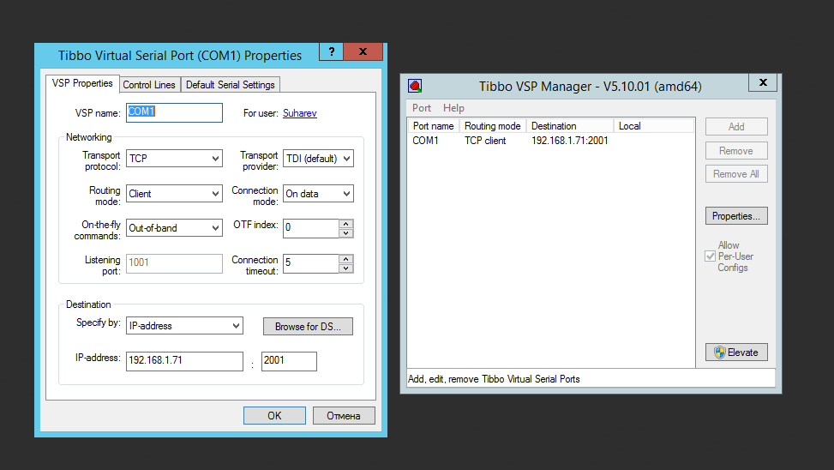Select the COM1 row in port list

click(510, 141)
